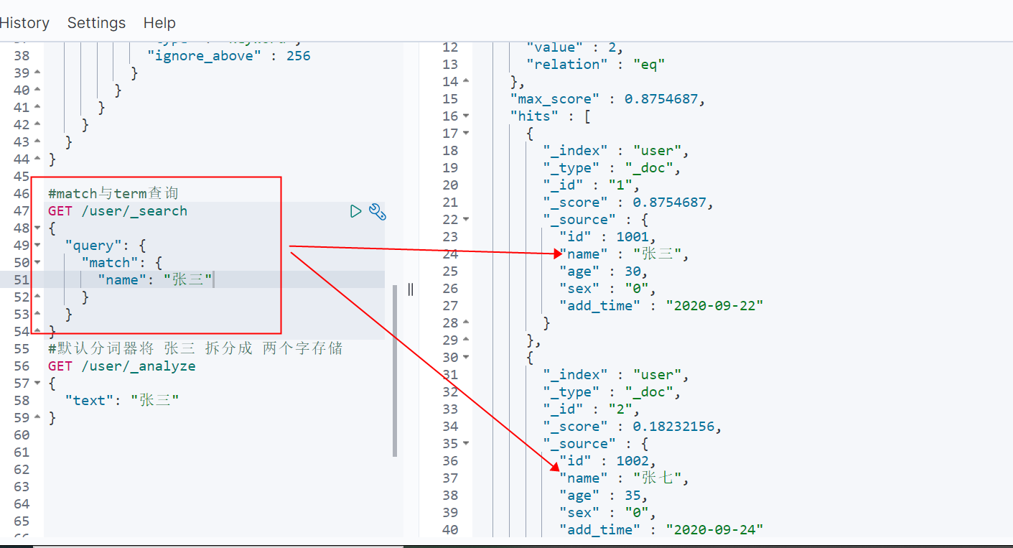This screenshot has width=1013, height=548.
Task: Click the "name" : "张七" output line
Action: tap(624, 478)
